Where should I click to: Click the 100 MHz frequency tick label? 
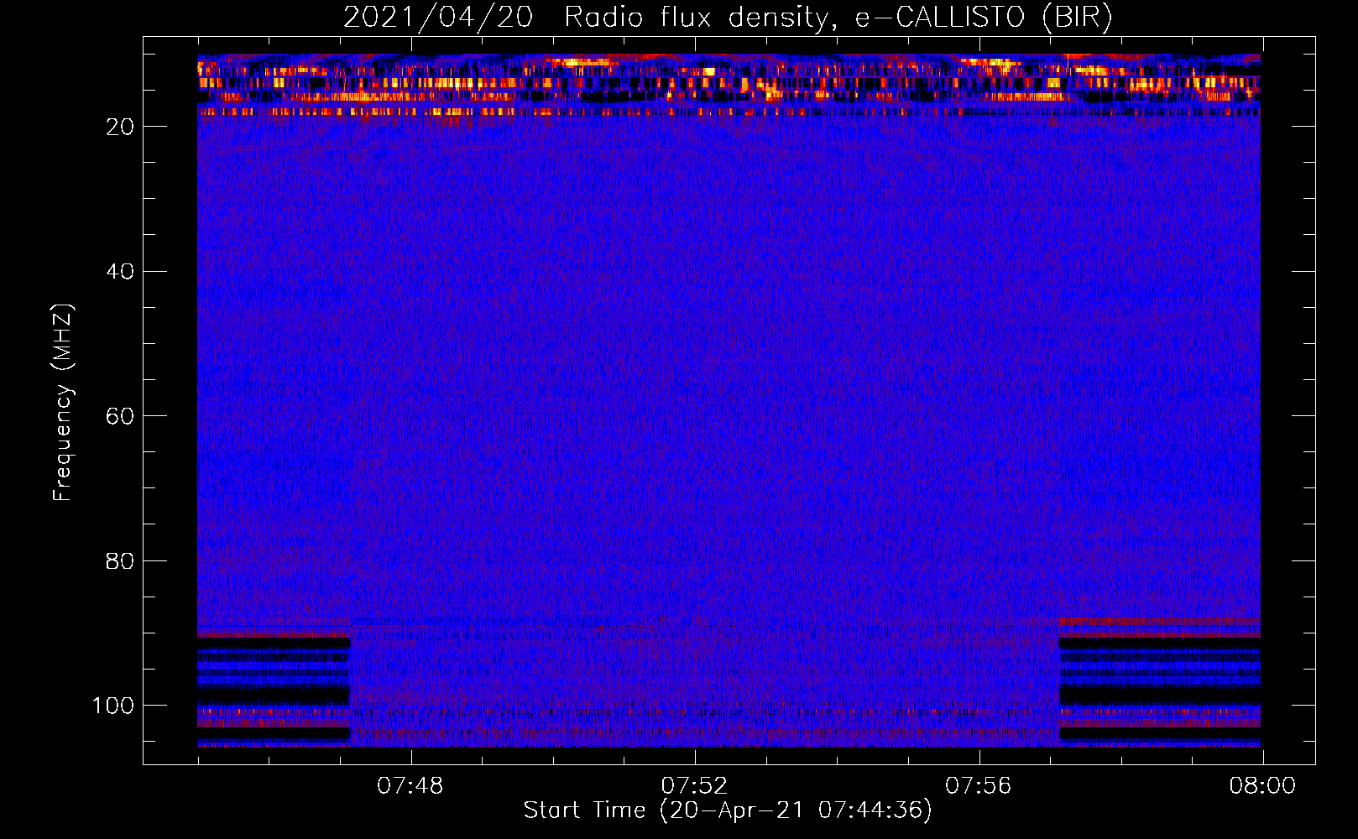pos(113,706)
